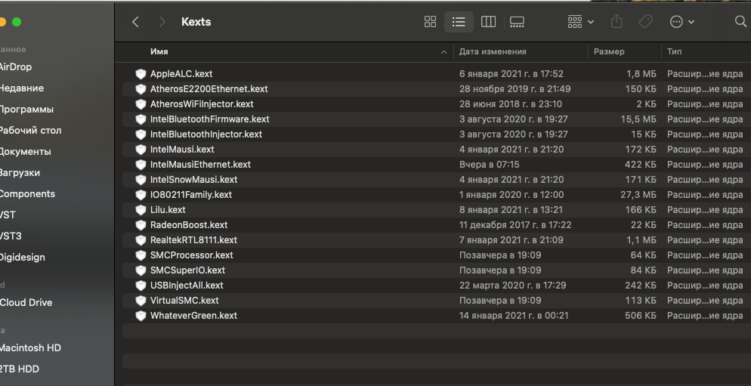This screenshot has height=386, width=751.
Task: Switch to column view
Action: tap(488, 22)
